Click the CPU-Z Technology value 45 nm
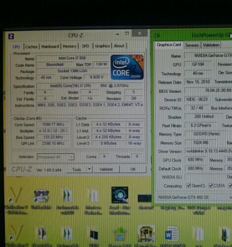This screenshot has width=232, height=247. point(46,78)
